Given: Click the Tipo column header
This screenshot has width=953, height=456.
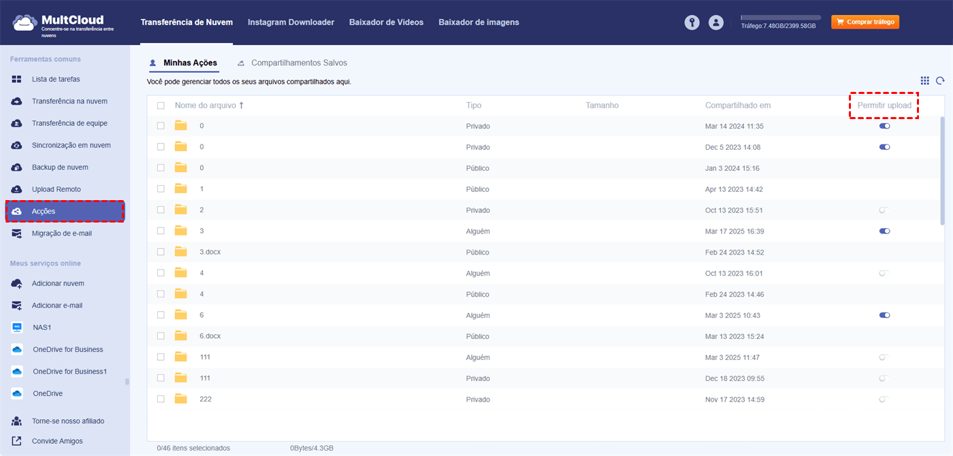Looking at the screenshot, I should (474, 105).
